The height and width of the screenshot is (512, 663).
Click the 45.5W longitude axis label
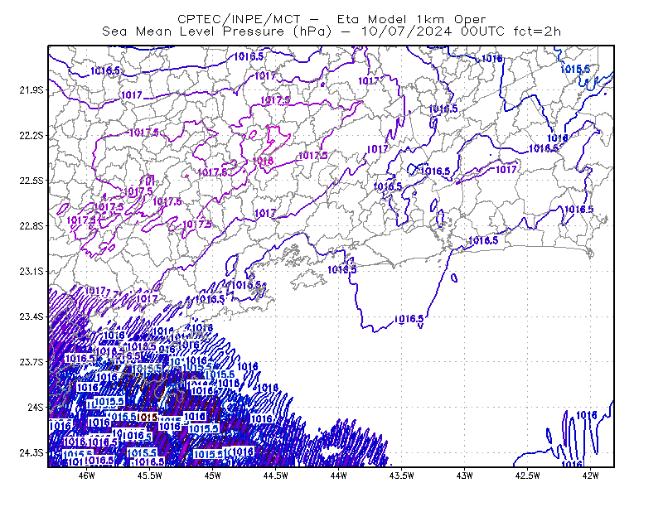point(150,476)
